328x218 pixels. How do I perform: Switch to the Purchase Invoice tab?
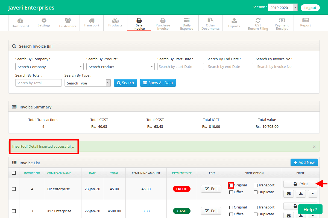pyautogui.click(x=163, y=23)
